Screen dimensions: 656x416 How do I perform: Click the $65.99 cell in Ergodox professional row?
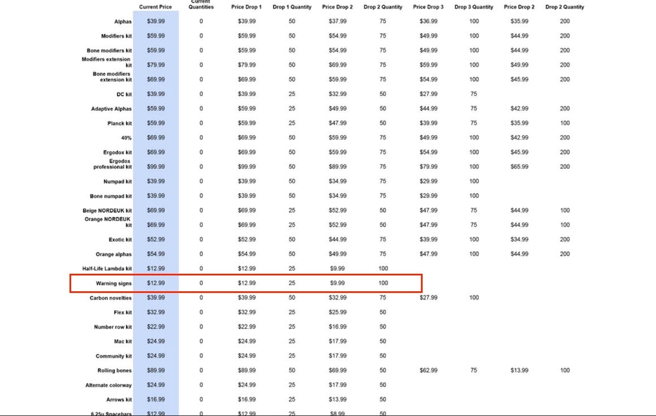(519, 167)
